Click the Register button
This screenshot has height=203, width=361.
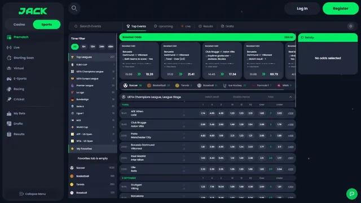point(341,8)
